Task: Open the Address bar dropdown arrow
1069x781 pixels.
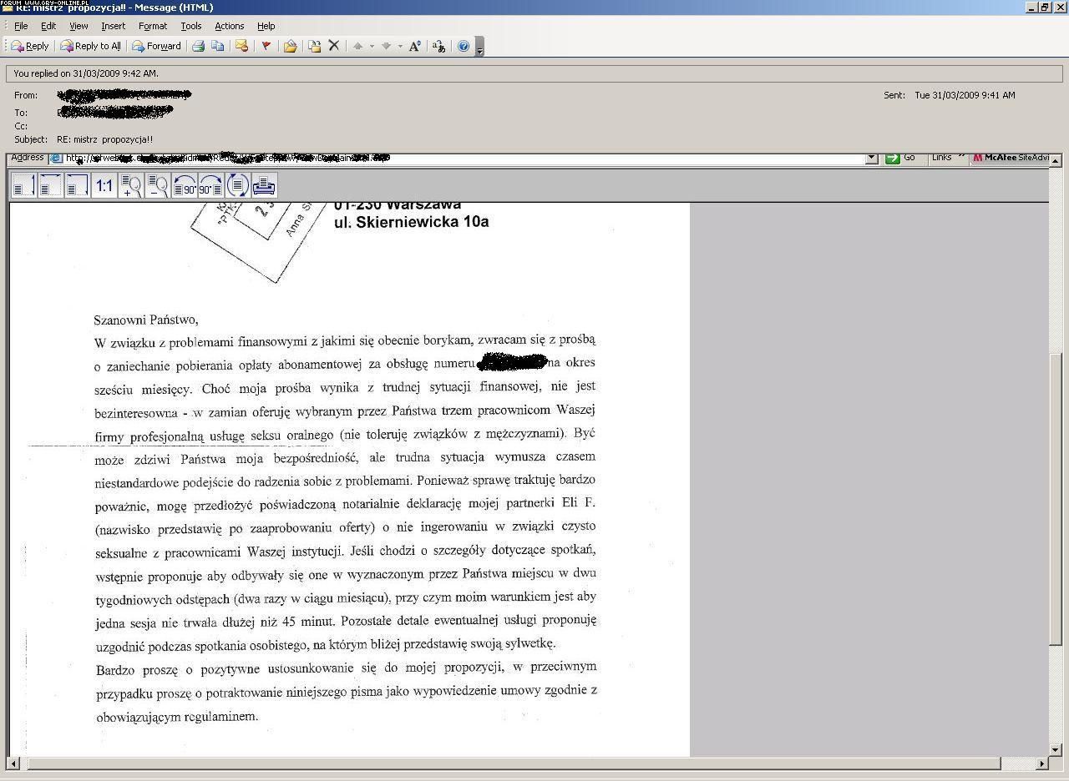Action: 872,158
